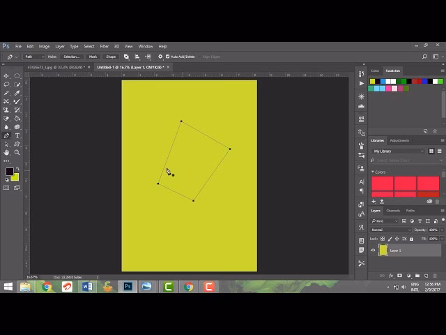Click the zoom percentage field 16.67%
This screenshot has width=446, height=335.
point(31,277)
